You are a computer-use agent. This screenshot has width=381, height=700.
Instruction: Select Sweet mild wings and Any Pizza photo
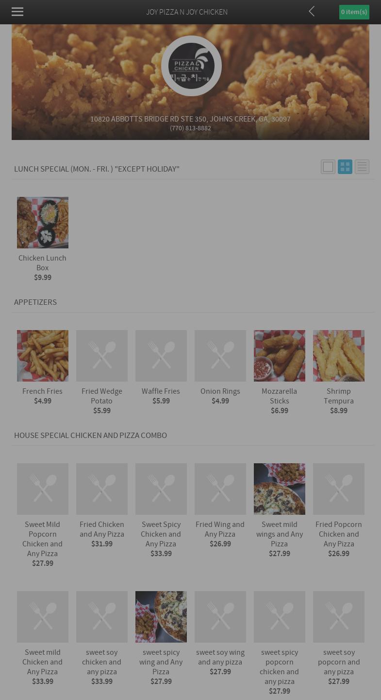(x=280, y=489)
